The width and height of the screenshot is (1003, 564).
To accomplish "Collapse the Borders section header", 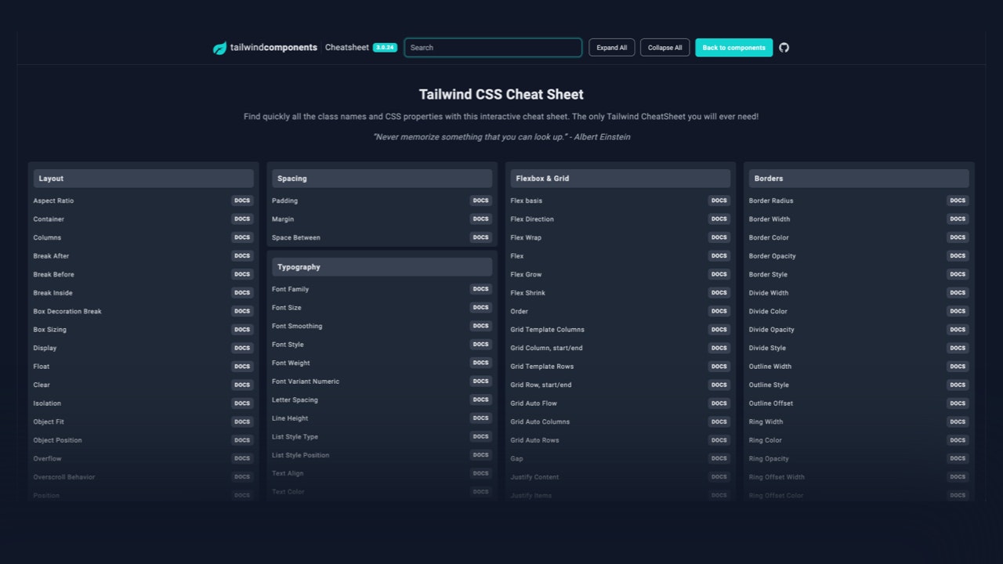I will coord(859,179).
